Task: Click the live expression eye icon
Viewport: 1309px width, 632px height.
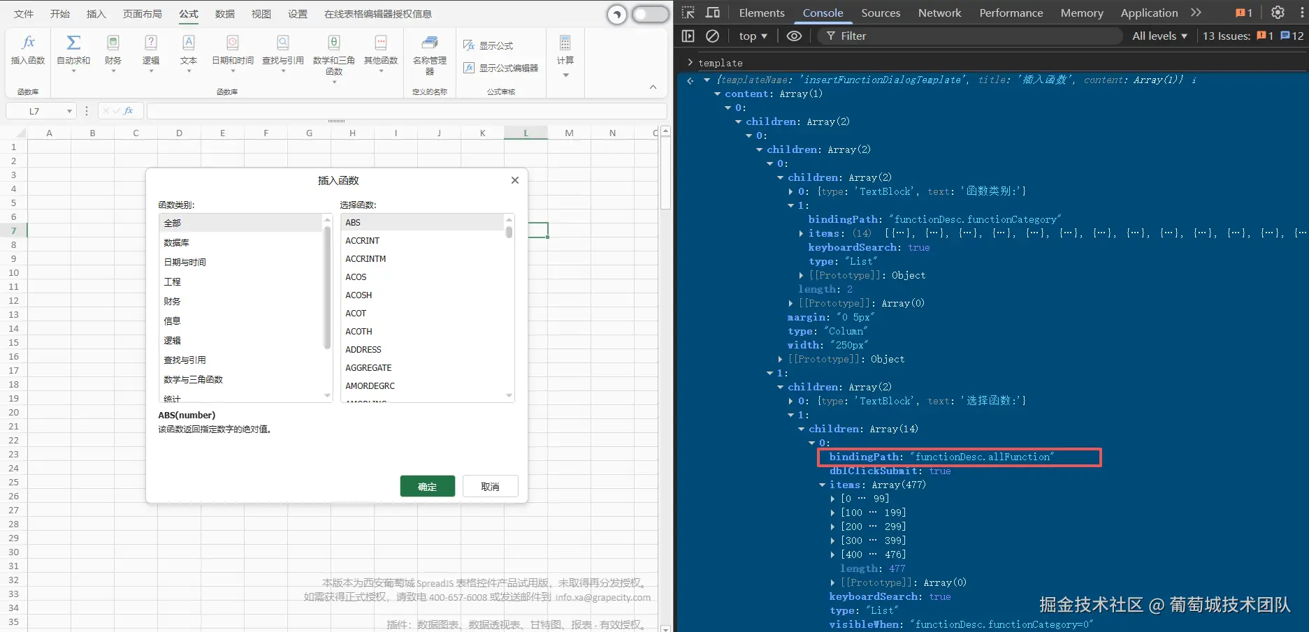Action: click(x=794, y=36)
